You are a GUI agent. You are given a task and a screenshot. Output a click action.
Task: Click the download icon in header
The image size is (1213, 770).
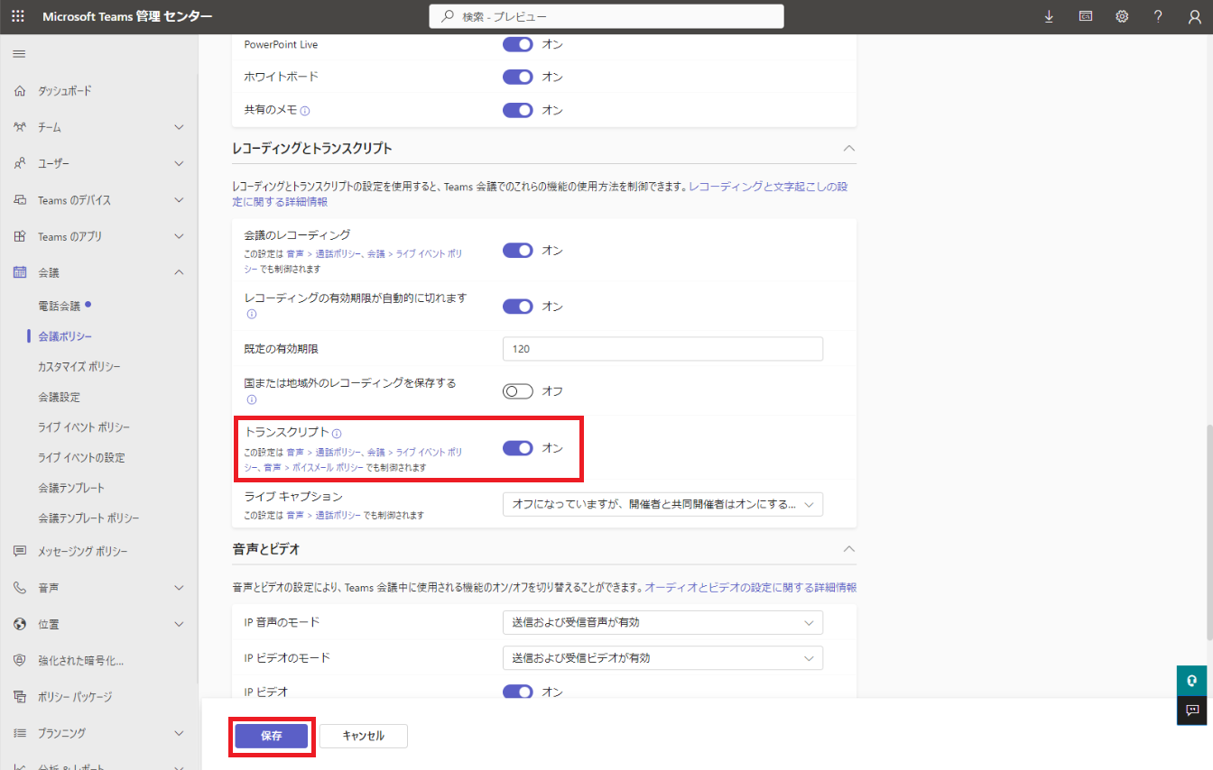(x=1049, y=16)
